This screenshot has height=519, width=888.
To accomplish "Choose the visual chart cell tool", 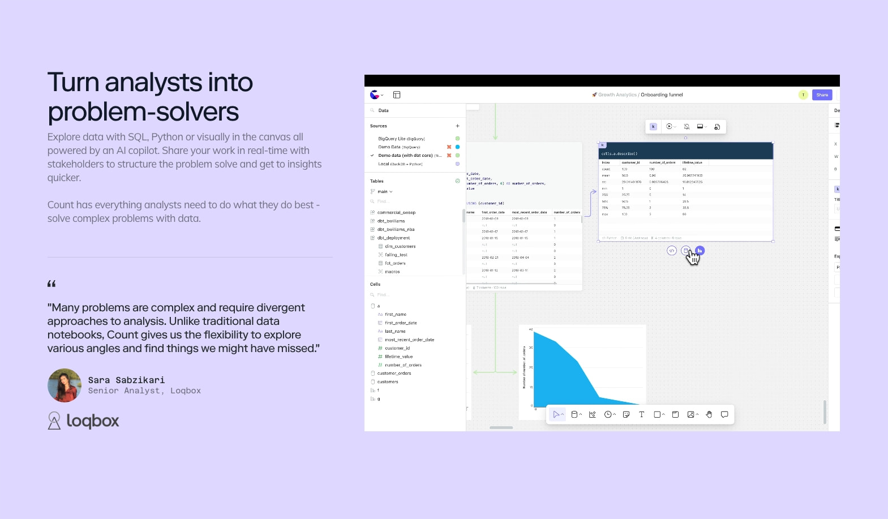I will click(x=593, y=415).
